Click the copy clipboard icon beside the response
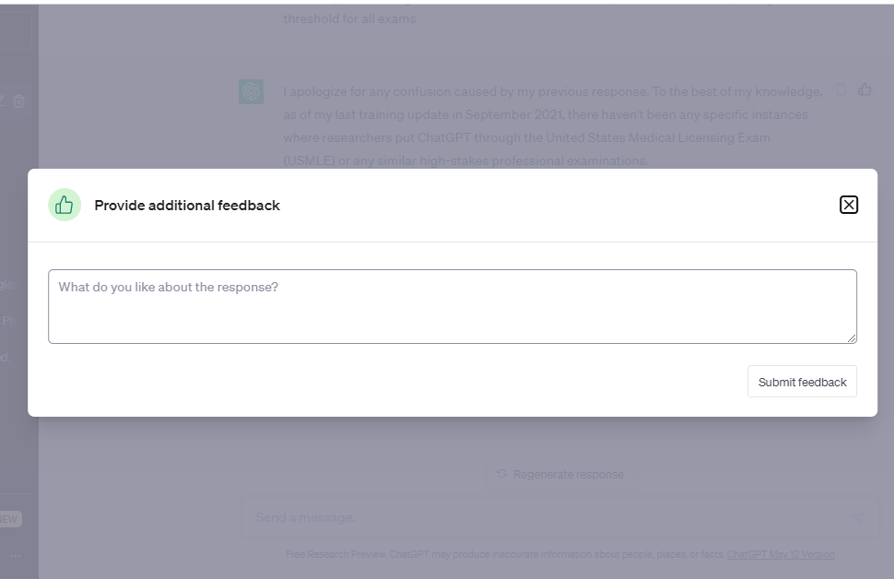Viewport: 894px width, 579px height. 841,89
